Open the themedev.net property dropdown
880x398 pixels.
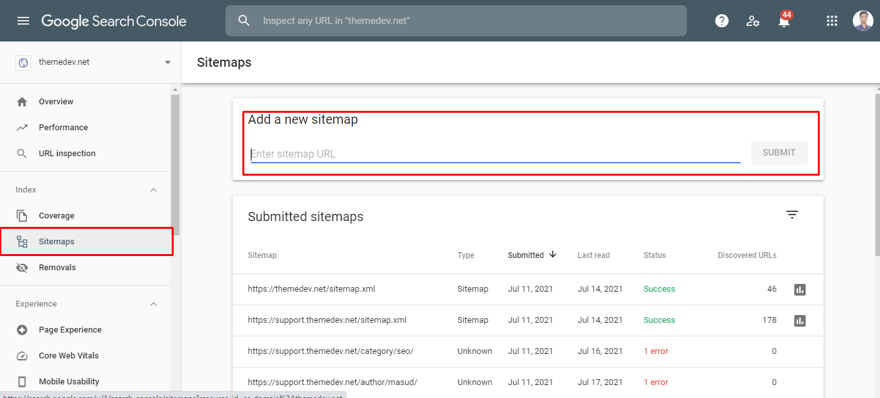pyautogui.click(x=168, y=62)
